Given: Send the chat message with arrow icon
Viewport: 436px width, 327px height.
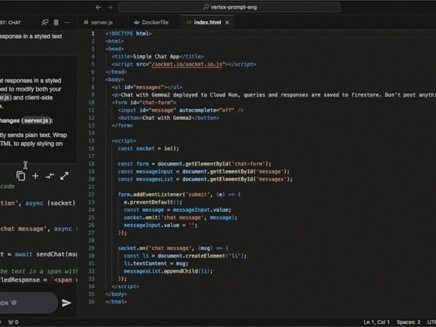Looking at the screenshot, I should click(x=66, y=303).
